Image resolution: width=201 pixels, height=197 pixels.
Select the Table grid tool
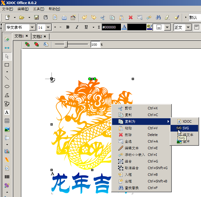click(7, 121)
